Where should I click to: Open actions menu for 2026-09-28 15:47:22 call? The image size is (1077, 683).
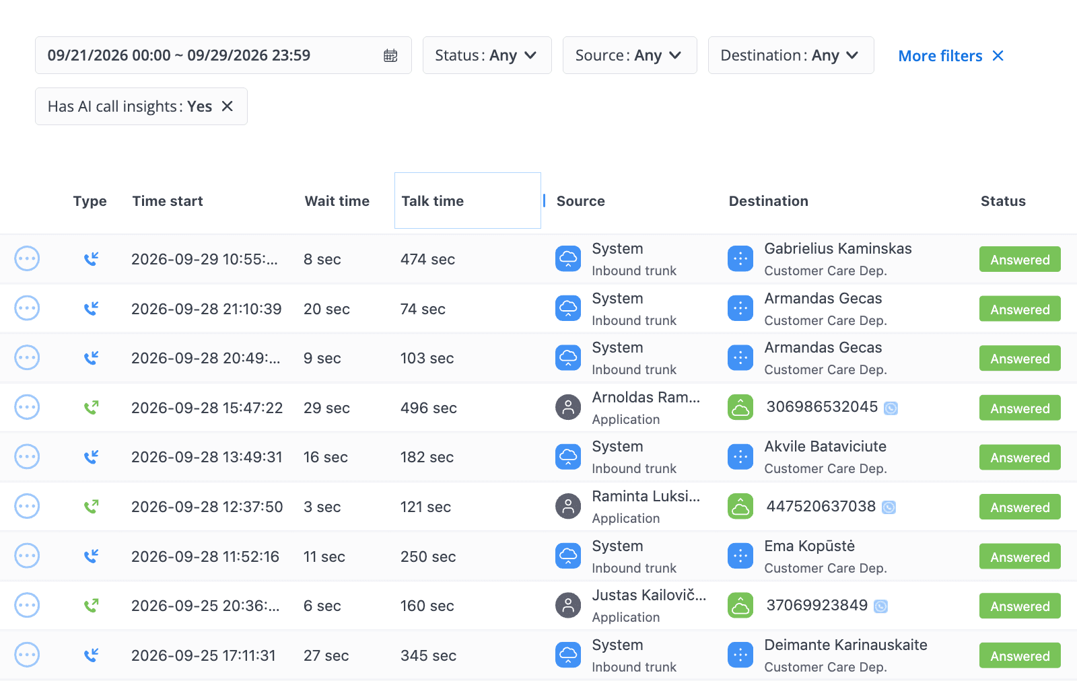point(27,407)
